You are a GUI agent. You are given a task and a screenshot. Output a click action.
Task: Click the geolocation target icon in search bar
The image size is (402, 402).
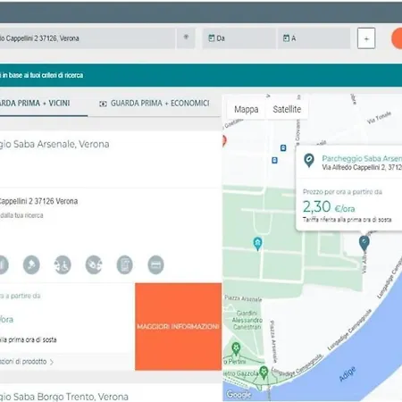[186, 38]
